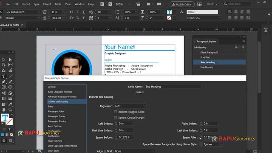Select the Selection tool arrow

(4, 59)
